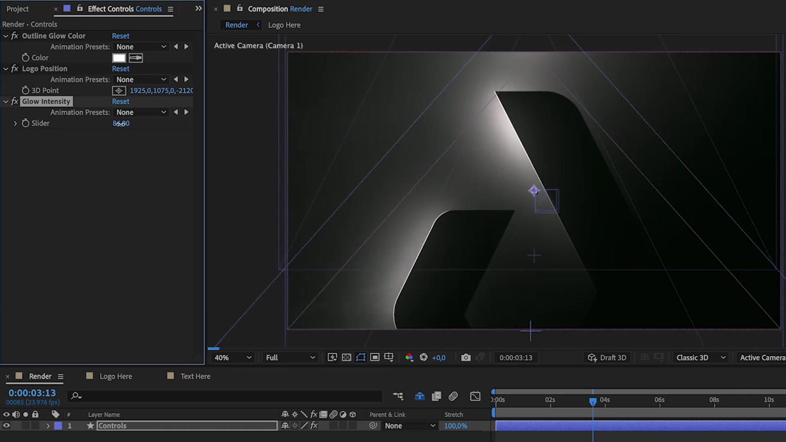Expand the Controls layer twirl arrow

[x=48, y=426]
